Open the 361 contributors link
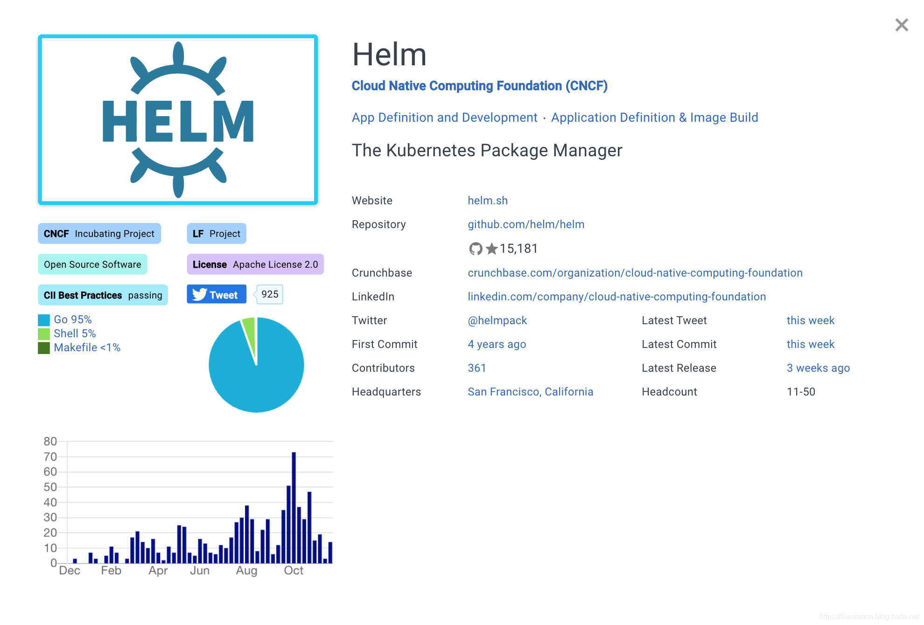 (x=477, y=368)
